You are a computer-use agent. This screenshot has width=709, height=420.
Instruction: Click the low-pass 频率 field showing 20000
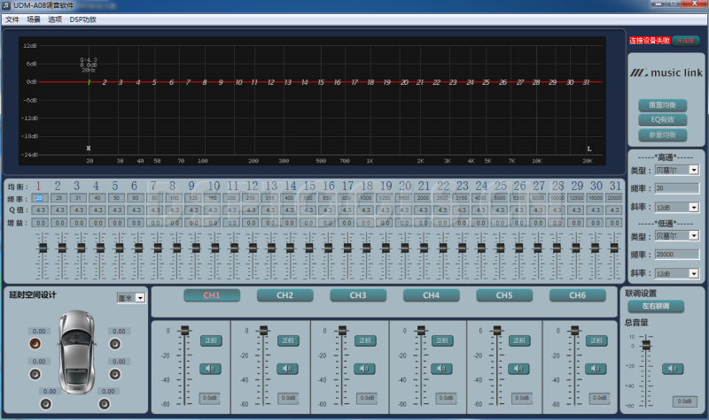tap(677, 255)
